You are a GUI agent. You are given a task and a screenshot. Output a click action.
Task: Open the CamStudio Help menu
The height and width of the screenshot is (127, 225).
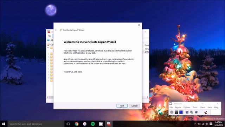(x=216, y=107)
